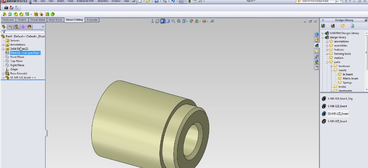Click Add to Library icon
This screenshot has height=168, width=368.
click(323, 26)
